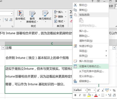Click the Help question mark icon
117x99 pixels.
coord(92,1)
